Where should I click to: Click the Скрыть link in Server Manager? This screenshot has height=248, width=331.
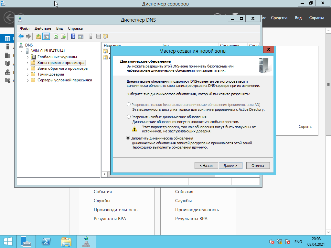(305, 127)
